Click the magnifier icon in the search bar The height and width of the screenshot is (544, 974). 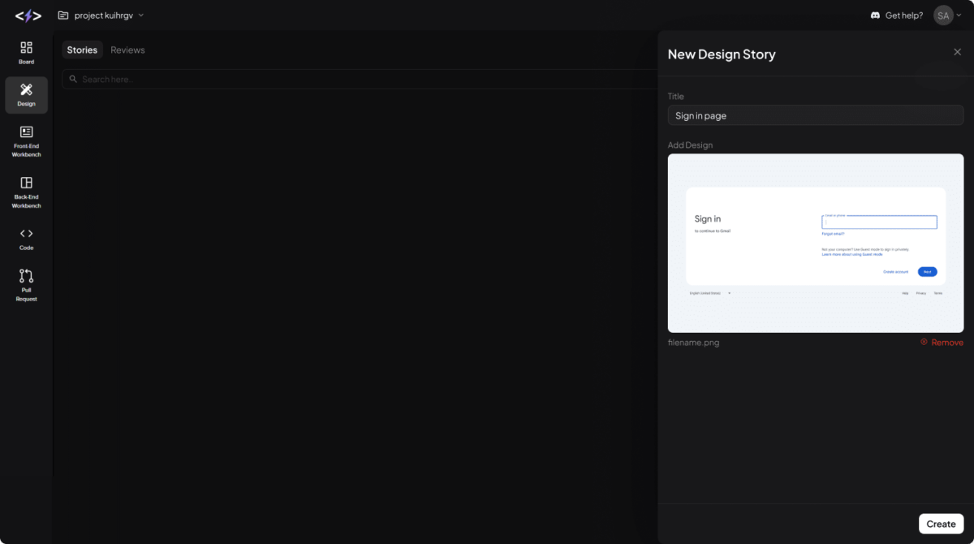[x=73, y=79]
